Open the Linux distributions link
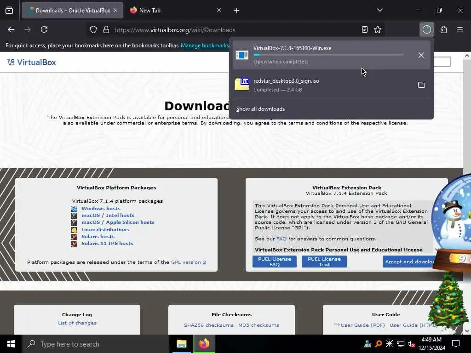The width and height of the screenshot is (471, 353). point(105,229)
